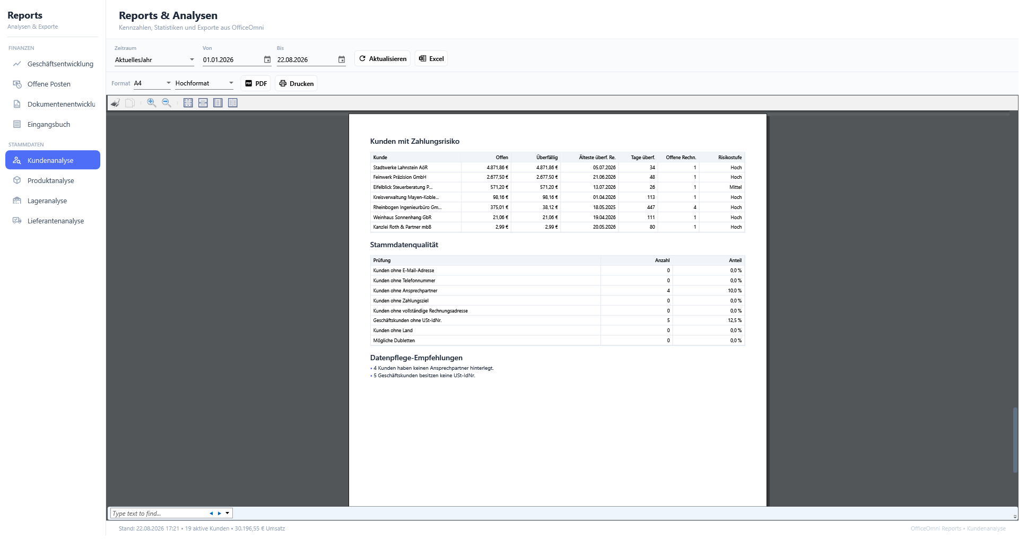1027x556 pixels.
Task: Click the '12,5 %' Anteil value
Action: coord(735,320)
